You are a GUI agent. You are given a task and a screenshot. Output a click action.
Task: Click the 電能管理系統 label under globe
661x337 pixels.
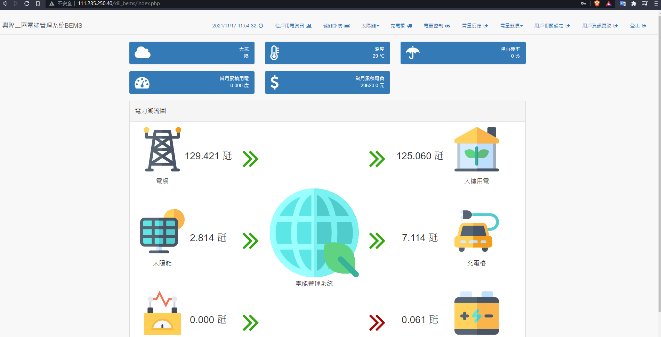coord(314,284)
